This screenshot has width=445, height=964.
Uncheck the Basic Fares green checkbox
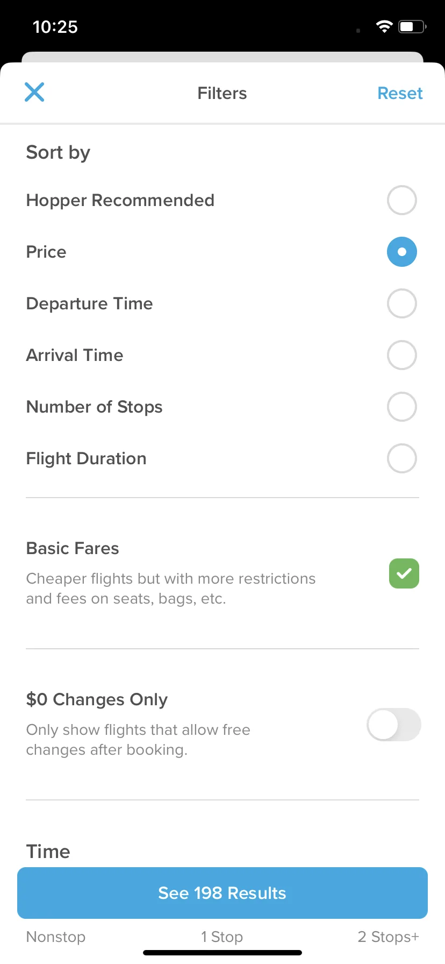(404, 573)
